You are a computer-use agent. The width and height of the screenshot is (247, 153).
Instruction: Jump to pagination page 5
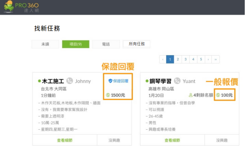tap(200, 59)
